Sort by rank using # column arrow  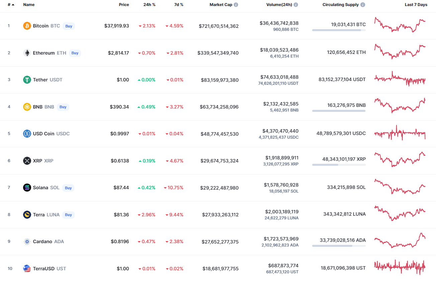coord(13,5)
